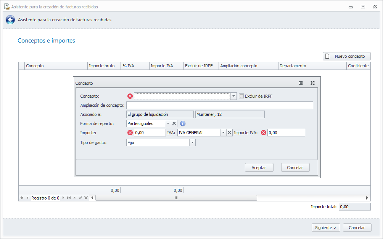The image size is (383, 239).
Task: Click the back arrow in the wizard header
Action: coord(10,20)
